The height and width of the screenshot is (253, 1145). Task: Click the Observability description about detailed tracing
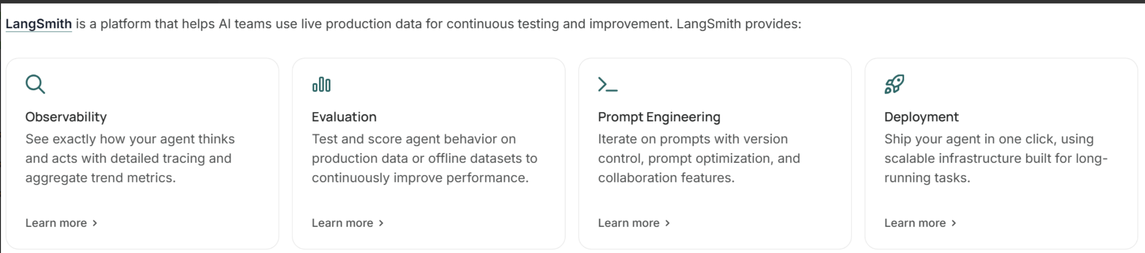(x=130, y=158)
